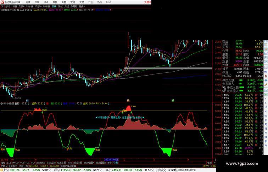Open the 行情 menu
268x172 pixels.
click(x=28, y=2)
